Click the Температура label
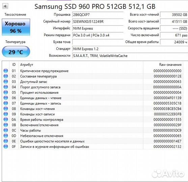The width and height of the screenshot is (188, 182). [15, 42]
